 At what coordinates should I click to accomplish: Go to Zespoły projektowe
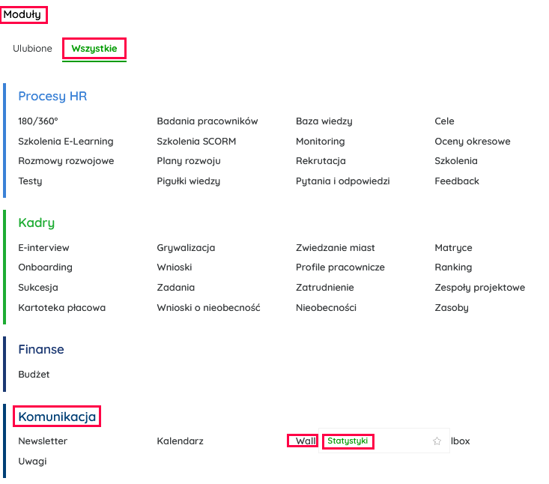(x=479, y=288)
